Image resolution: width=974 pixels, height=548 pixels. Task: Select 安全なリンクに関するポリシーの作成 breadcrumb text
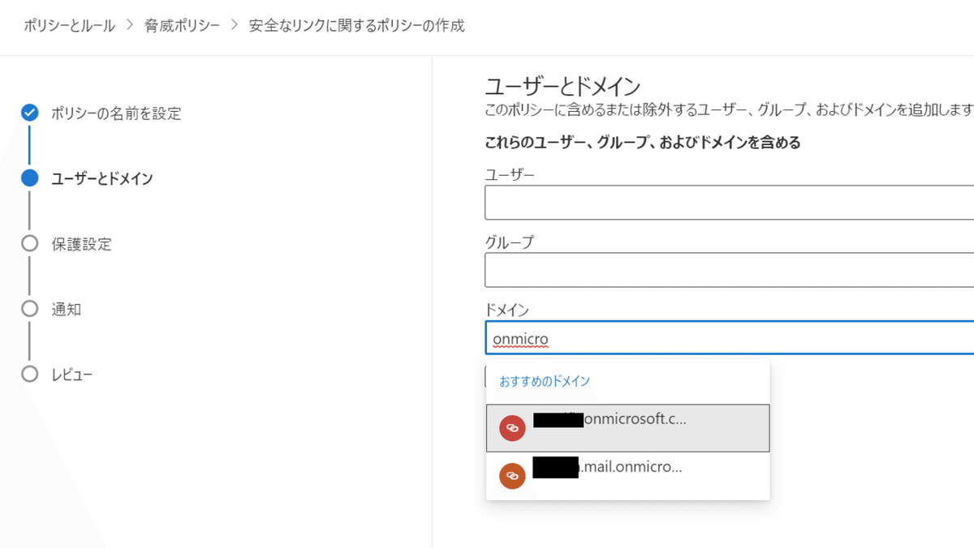[357, 26]
